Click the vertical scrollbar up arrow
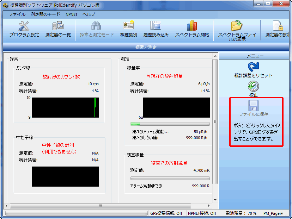 [x=215, y=56]
